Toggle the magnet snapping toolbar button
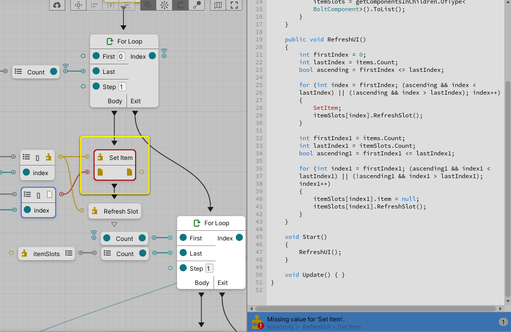 pos(180,5)
